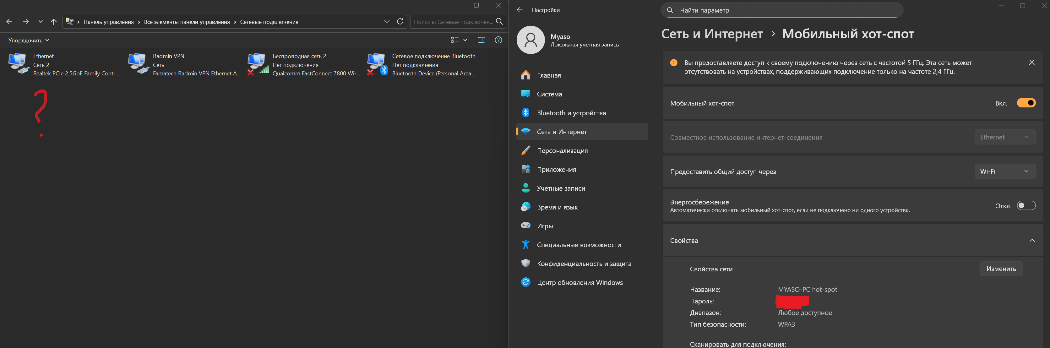Open the help question mark icon
The width and height of the screenshot is (1050, 348).
pyautogui.click(x=498, y=40)
